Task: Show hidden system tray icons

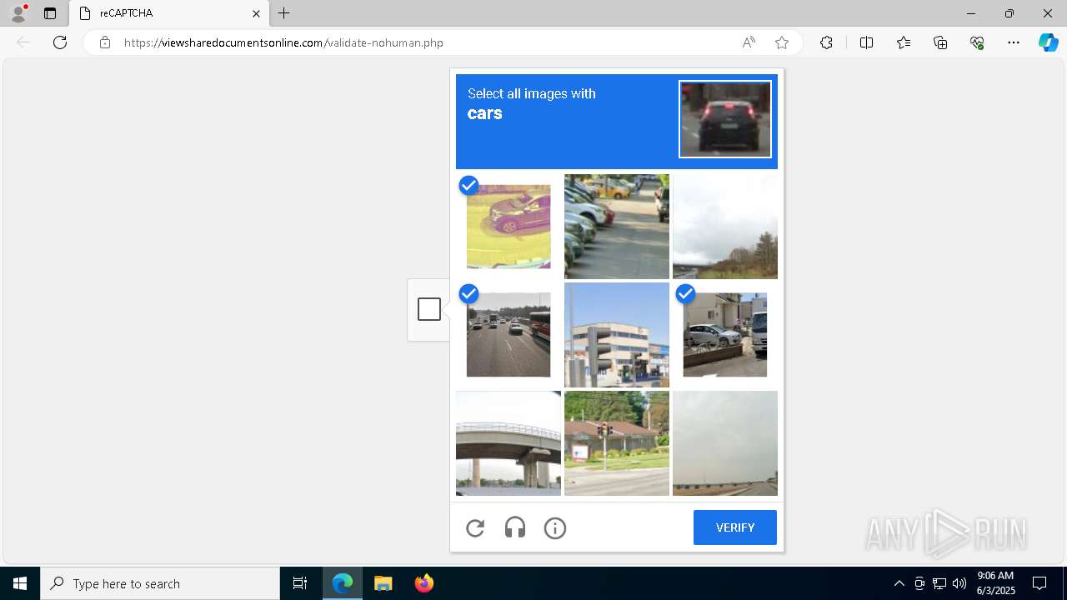Action: point(899,583)
